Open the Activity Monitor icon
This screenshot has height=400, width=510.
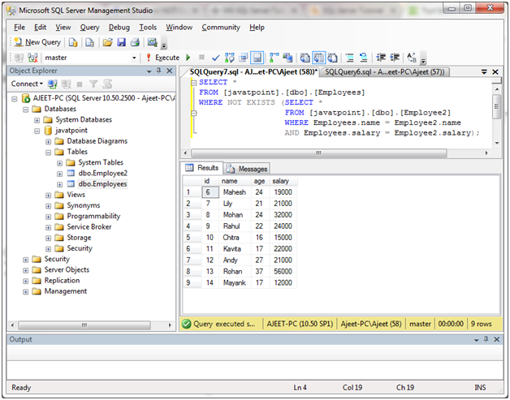pos(152,42)
